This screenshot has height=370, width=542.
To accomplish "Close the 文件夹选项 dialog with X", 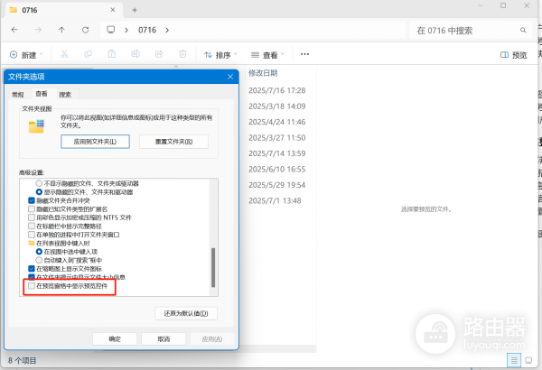I will (230, 77).
